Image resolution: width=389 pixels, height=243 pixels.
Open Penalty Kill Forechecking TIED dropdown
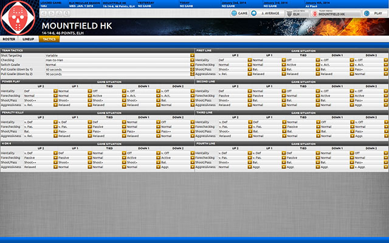(x=124, y=127)
